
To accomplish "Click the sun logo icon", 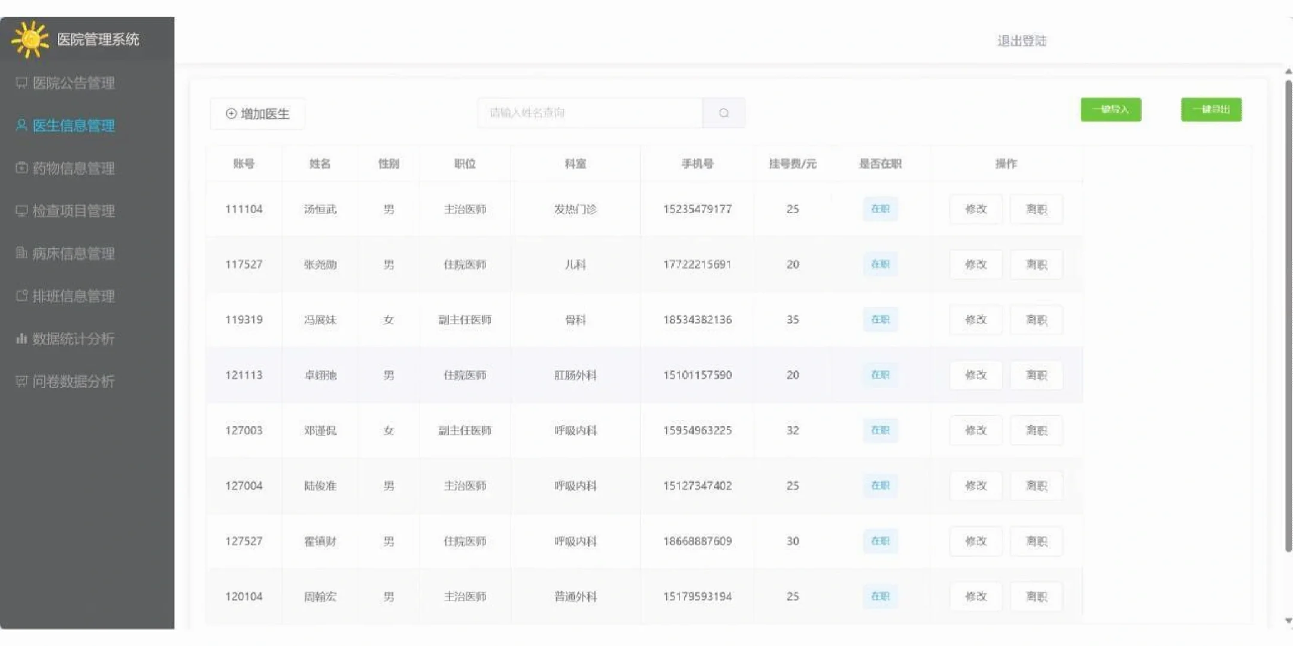I will coord(29,39).
